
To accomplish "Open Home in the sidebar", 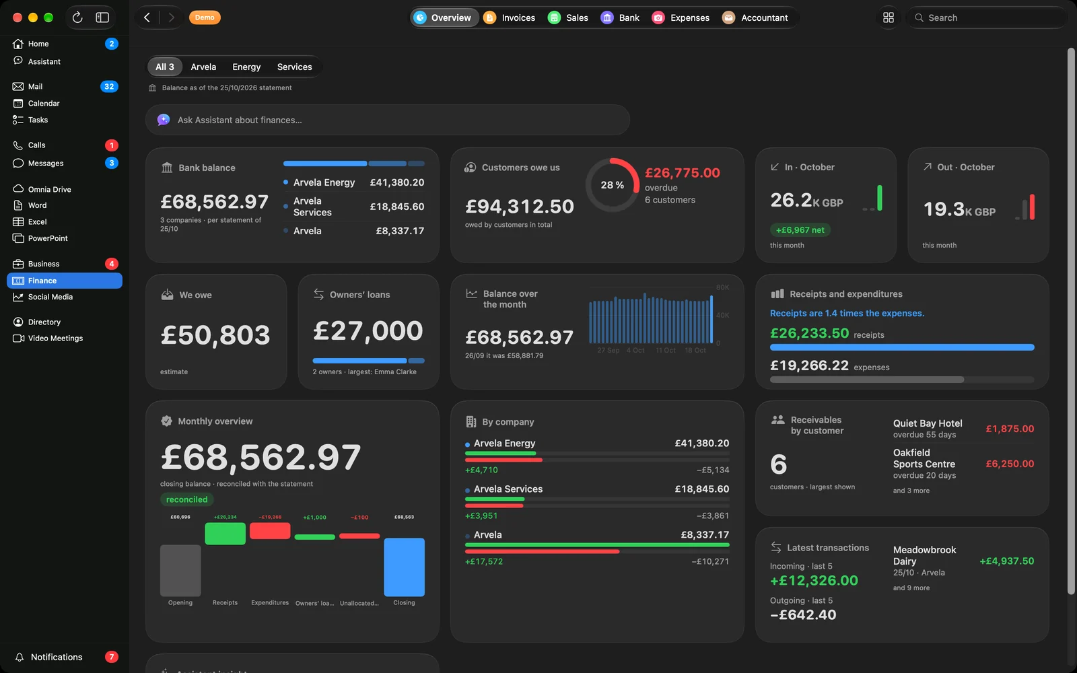I will coord(65,44).
